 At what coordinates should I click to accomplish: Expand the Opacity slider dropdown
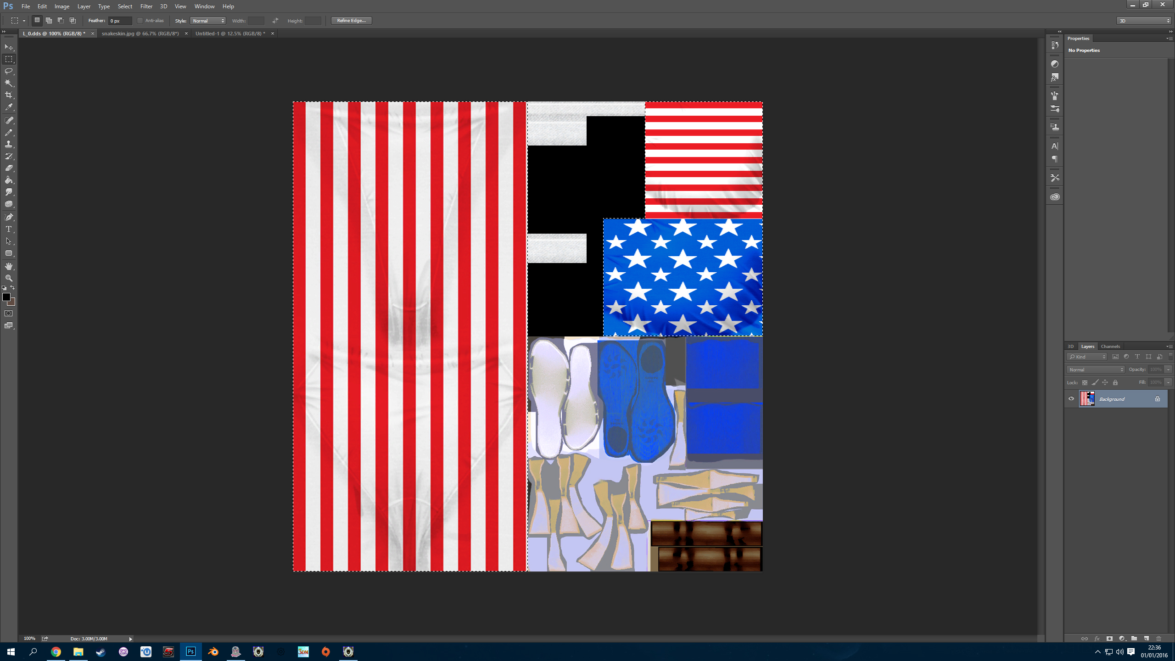click(x=1169, y=370)
